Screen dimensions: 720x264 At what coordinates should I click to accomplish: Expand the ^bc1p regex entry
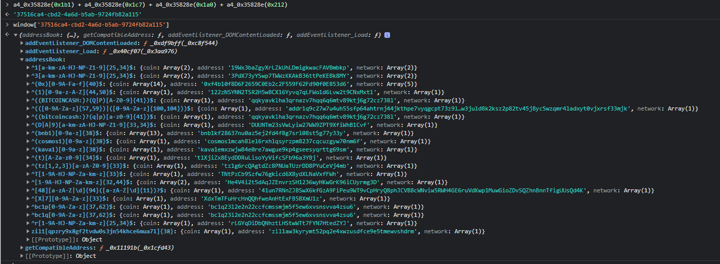28,207
